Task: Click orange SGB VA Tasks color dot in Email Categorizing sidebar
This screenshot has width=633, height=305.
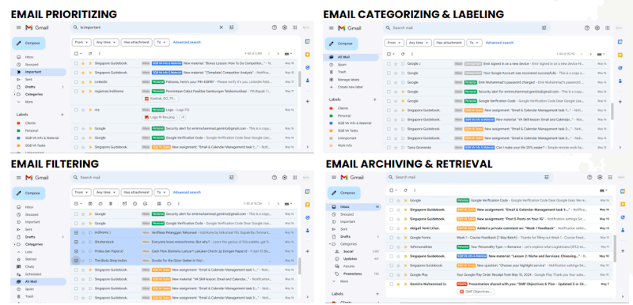Action: (x=331, y=130)
